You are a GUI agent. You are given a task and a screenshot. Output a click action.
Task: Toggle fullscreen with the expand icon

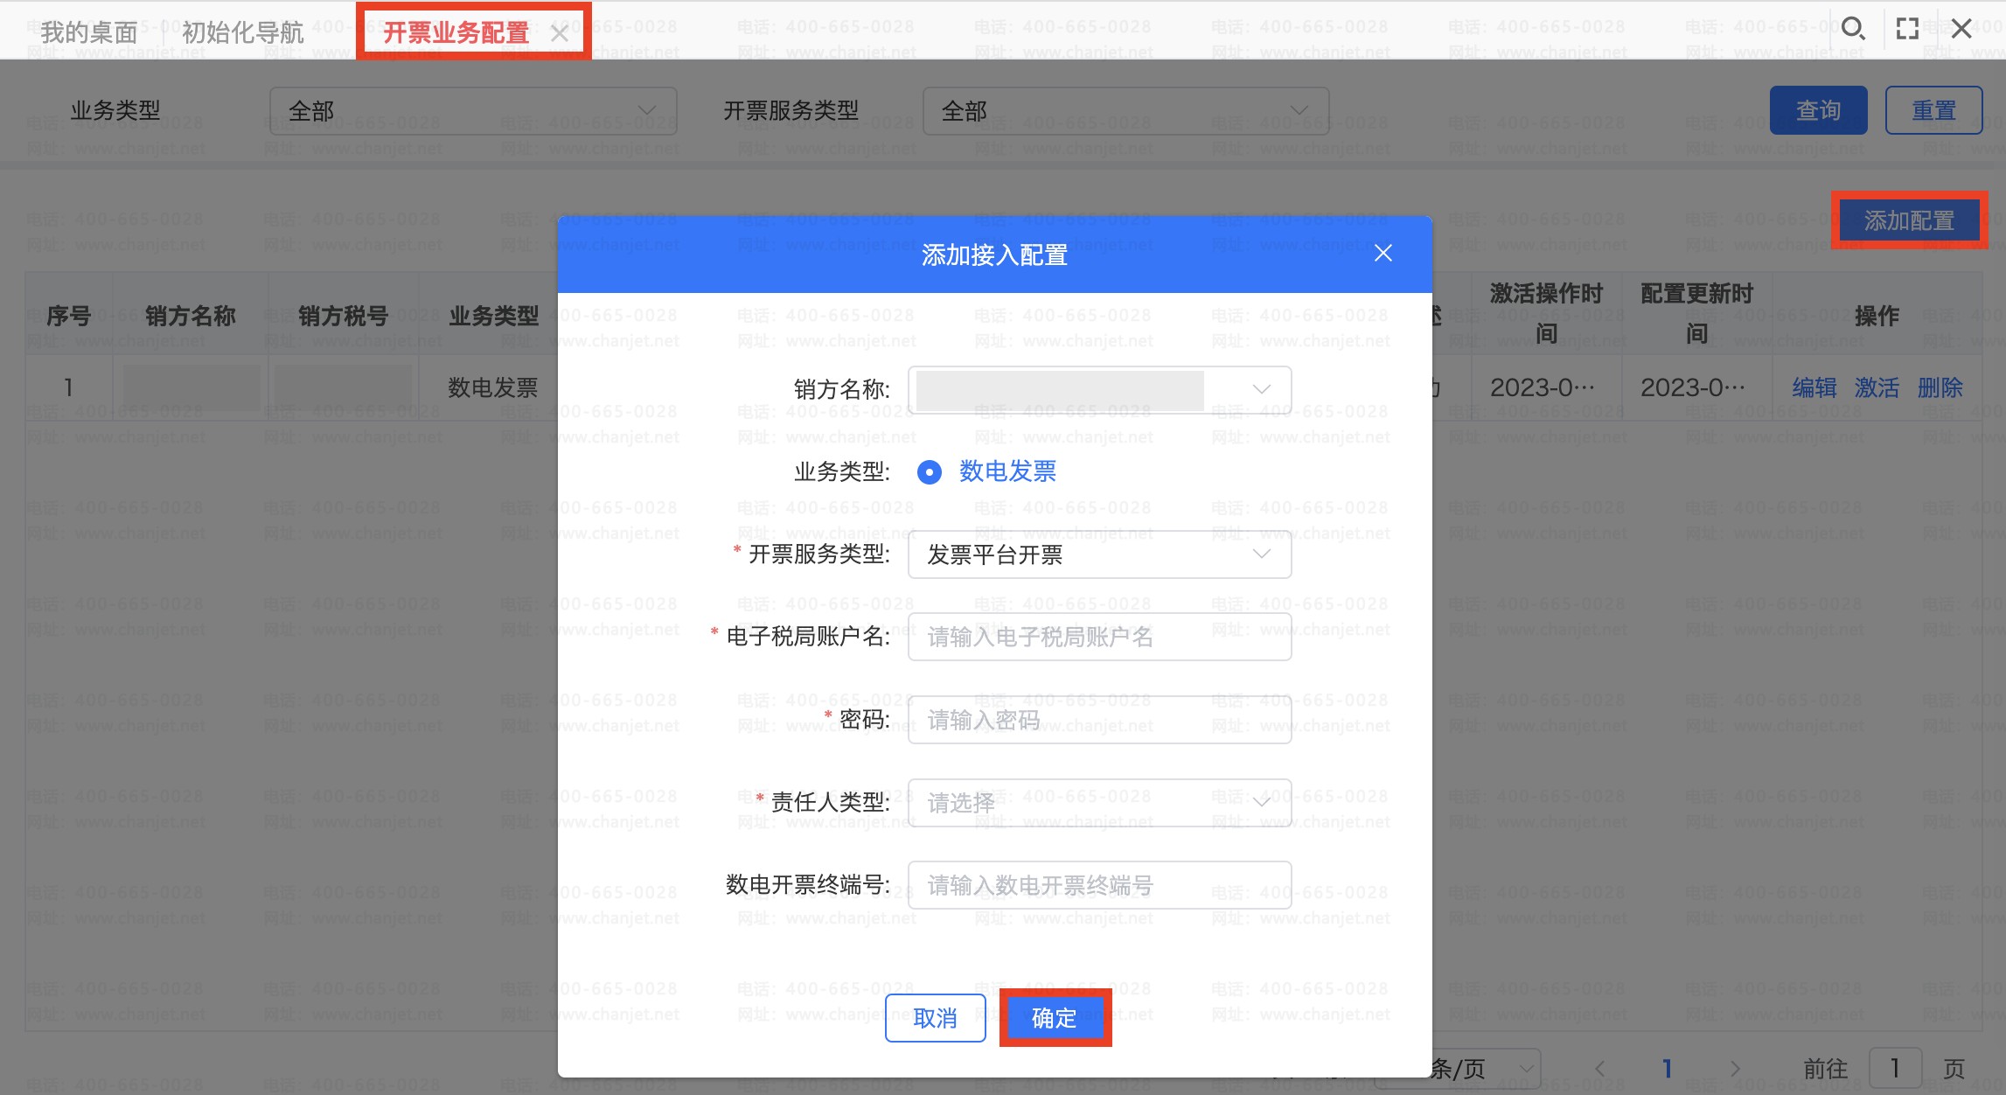coord(1907,29)
